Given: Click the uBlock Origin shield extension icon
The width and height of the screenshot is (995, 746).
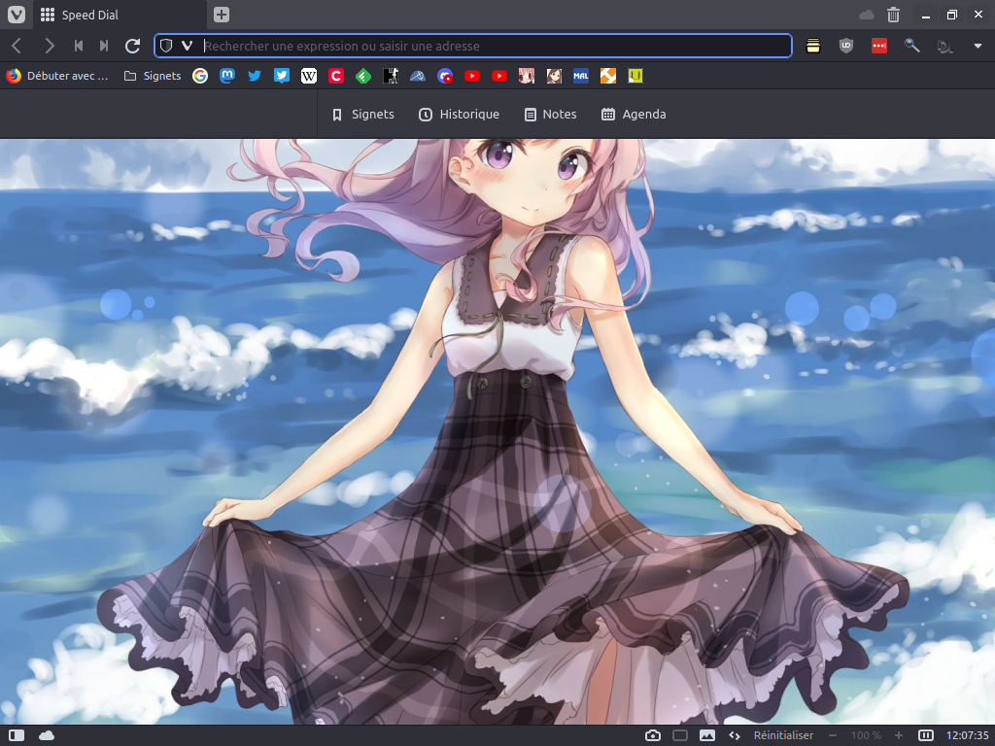Looking at the screenshot, I should [846, 46].
